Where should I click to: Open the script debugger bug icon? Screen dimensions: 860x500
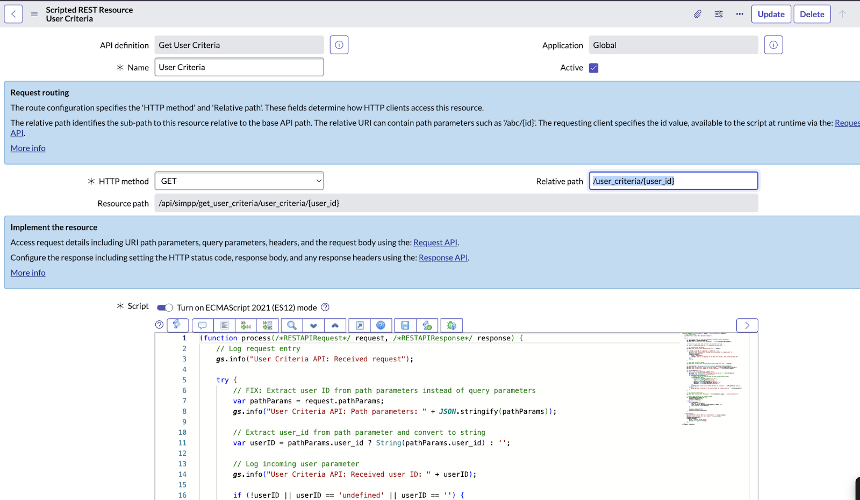click(451, 325)
